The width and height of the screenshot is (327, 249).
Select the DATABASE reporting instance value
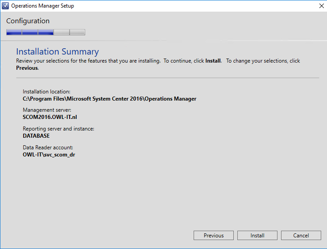coord(36,136)
